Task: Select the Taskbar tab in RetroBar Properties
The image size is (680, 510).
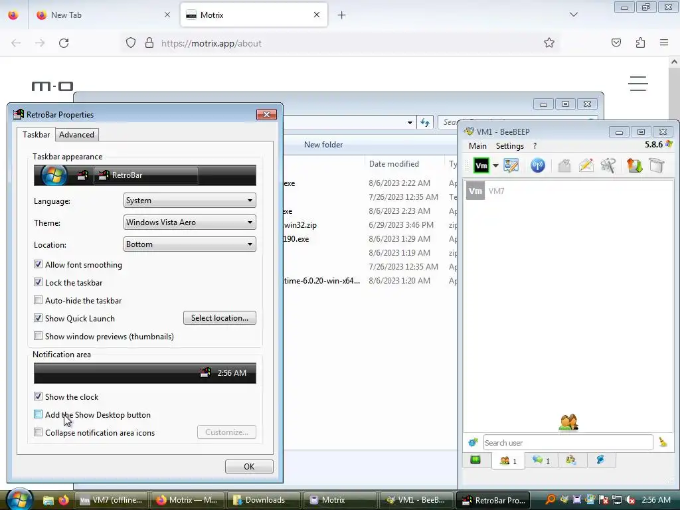Action: point(36,134)
